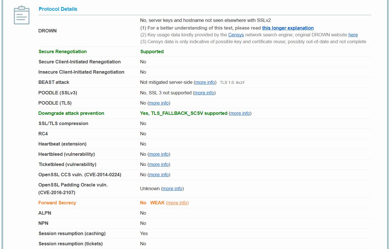Click the green 'Supported' value
This screenshot has width=391, height=249.
tap(152, 51)
